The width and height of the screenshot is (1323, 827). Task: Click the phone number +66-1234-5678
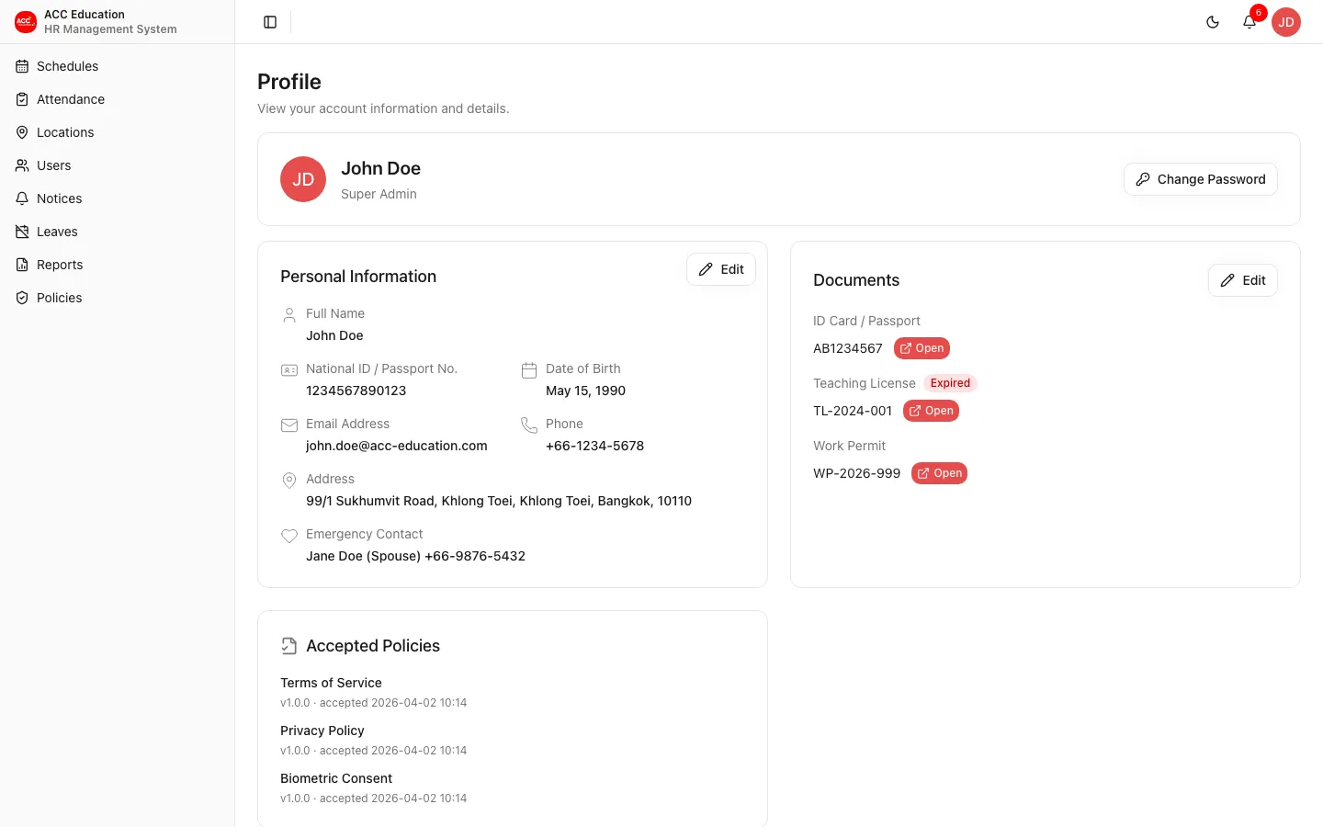coord(594,446)
